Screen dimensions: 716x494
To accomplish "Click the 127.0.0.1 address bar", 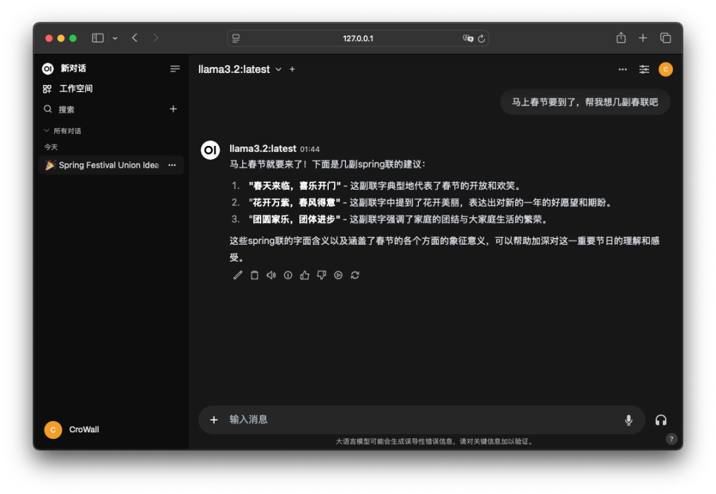I will click(358, 38).
